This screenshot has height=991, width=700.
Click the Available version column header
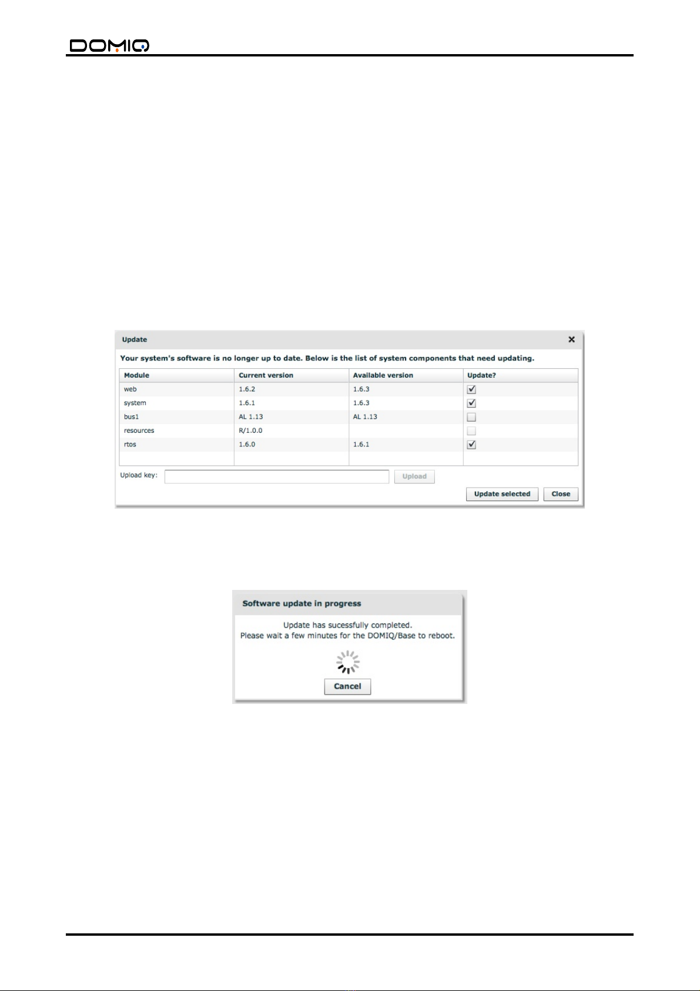pyautogui.click(x=383, y=375)
